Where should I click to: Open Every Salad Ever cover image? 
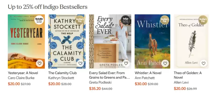click(x=110, y=41)
